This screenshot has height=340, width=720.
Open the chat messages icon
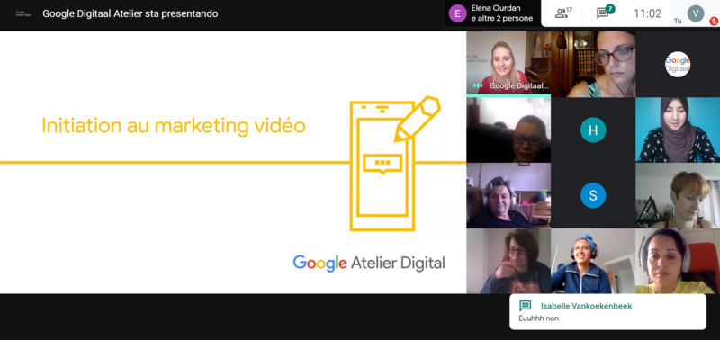(x=605, y=13)
